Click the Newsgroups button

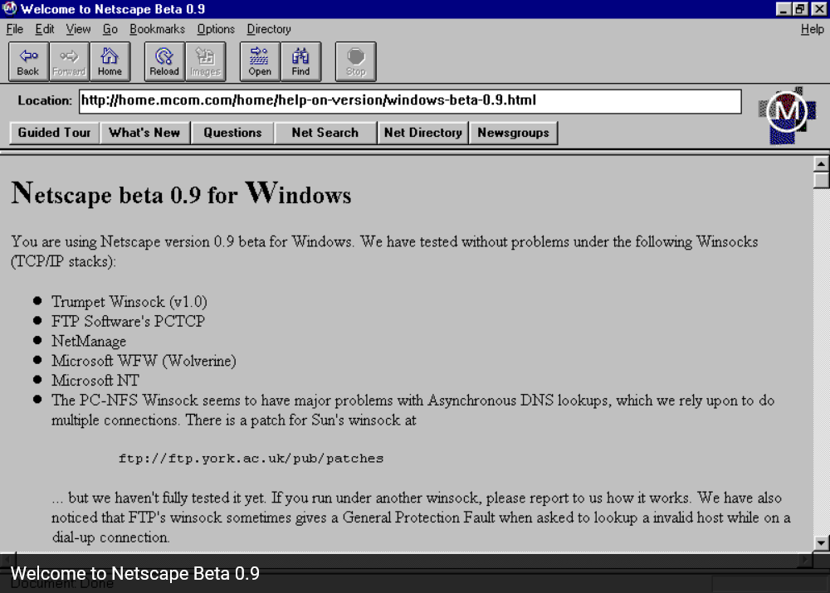click(x=514, y=133)
